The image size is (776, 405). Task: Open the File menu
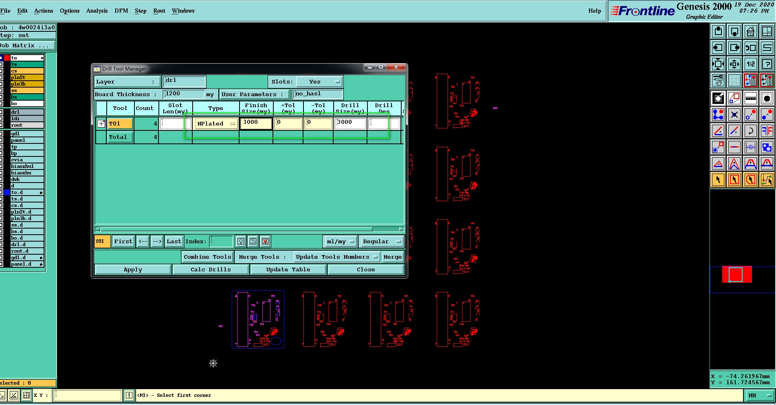pyautogui.click(x=5, y=11)
